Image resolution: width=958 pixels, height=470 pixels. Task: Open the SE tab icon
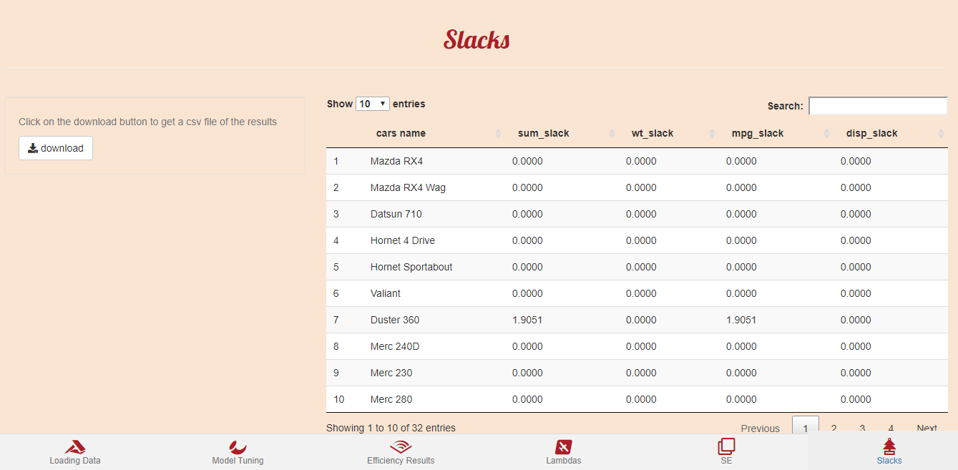tap(726, 448)
